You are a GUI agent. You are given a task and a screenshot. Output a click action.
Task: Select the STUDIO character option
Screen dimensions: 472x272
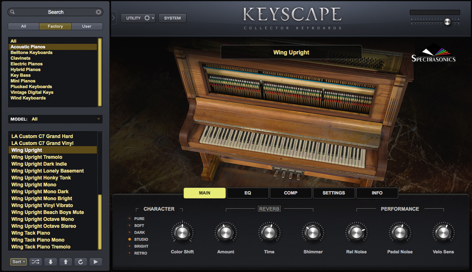pos(138,239)
